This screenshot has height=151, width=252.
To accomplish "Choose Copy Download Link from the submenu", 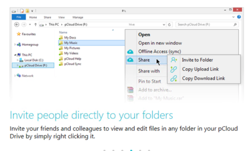I will [x=204, y=78].
